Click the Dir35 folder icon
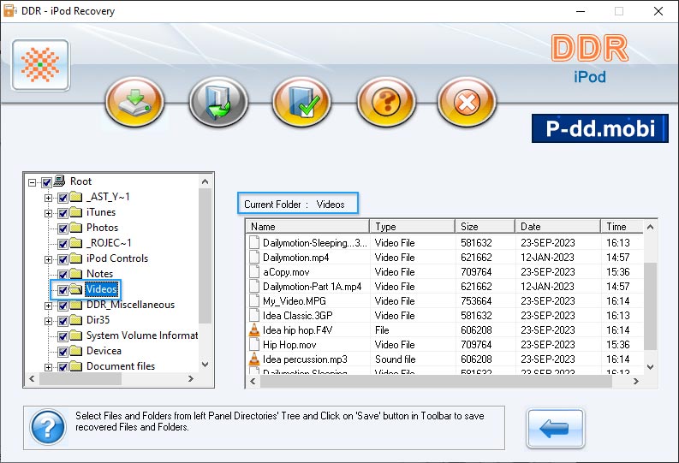This screenshot has width=679, height=463. tap(76, 320)
